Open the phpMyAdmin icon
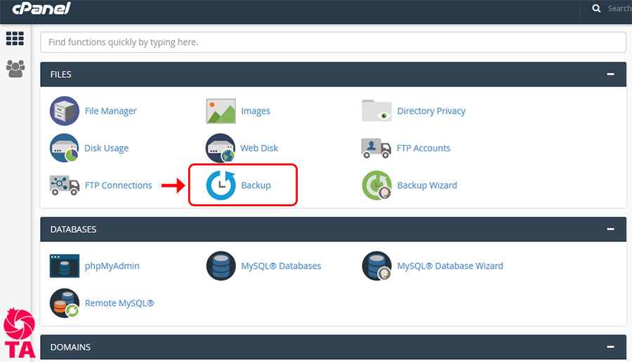This screenshot has width=632, height=362. tap(65, 266)
